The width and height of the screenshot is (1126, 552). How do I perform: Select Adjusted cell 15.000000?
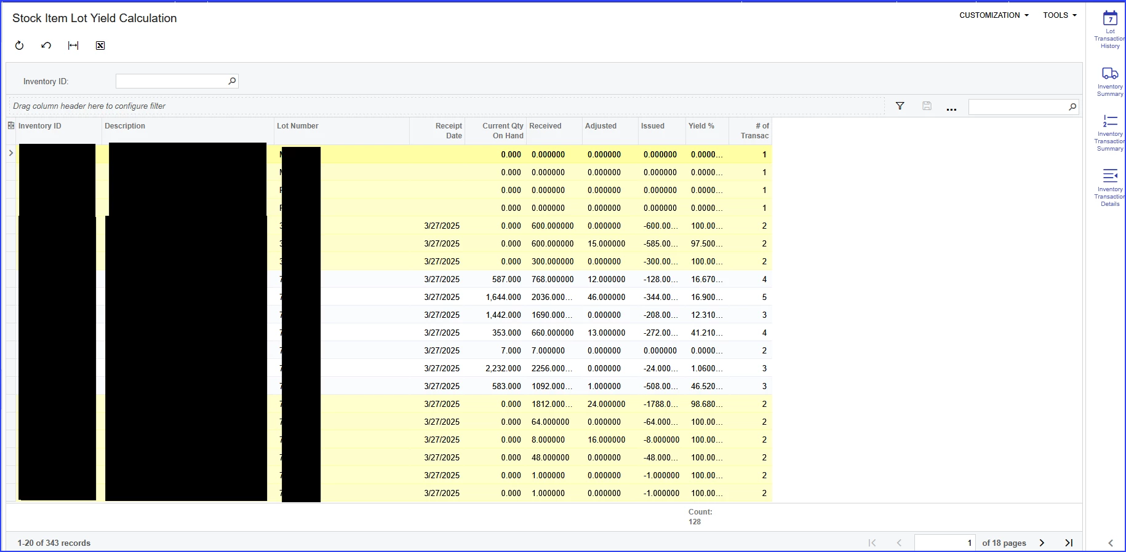pyautogui.click(x=610, y=243)
